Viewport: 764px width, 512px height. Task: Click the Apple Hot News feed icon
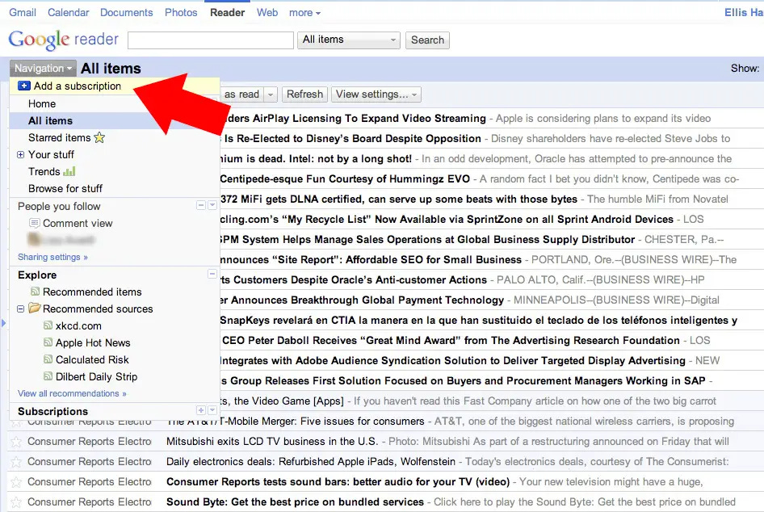coord(48,342)
